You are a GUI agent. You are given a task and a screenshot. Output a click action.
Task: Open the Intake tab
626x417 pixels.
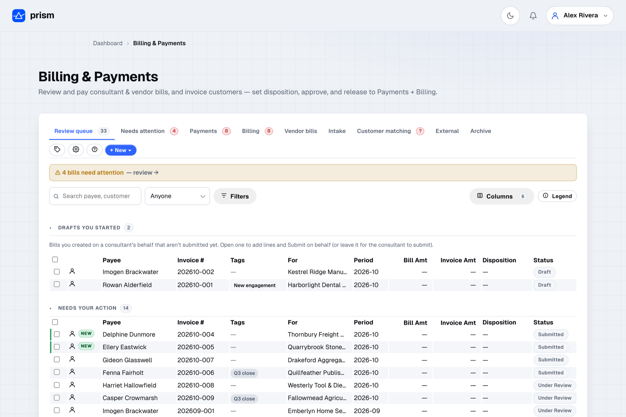click(337, 131)
